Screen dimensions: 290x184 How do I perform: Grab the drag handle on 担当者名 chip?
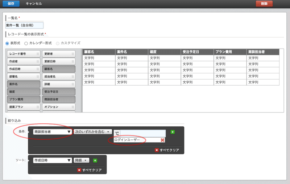(x=73, y=77)
